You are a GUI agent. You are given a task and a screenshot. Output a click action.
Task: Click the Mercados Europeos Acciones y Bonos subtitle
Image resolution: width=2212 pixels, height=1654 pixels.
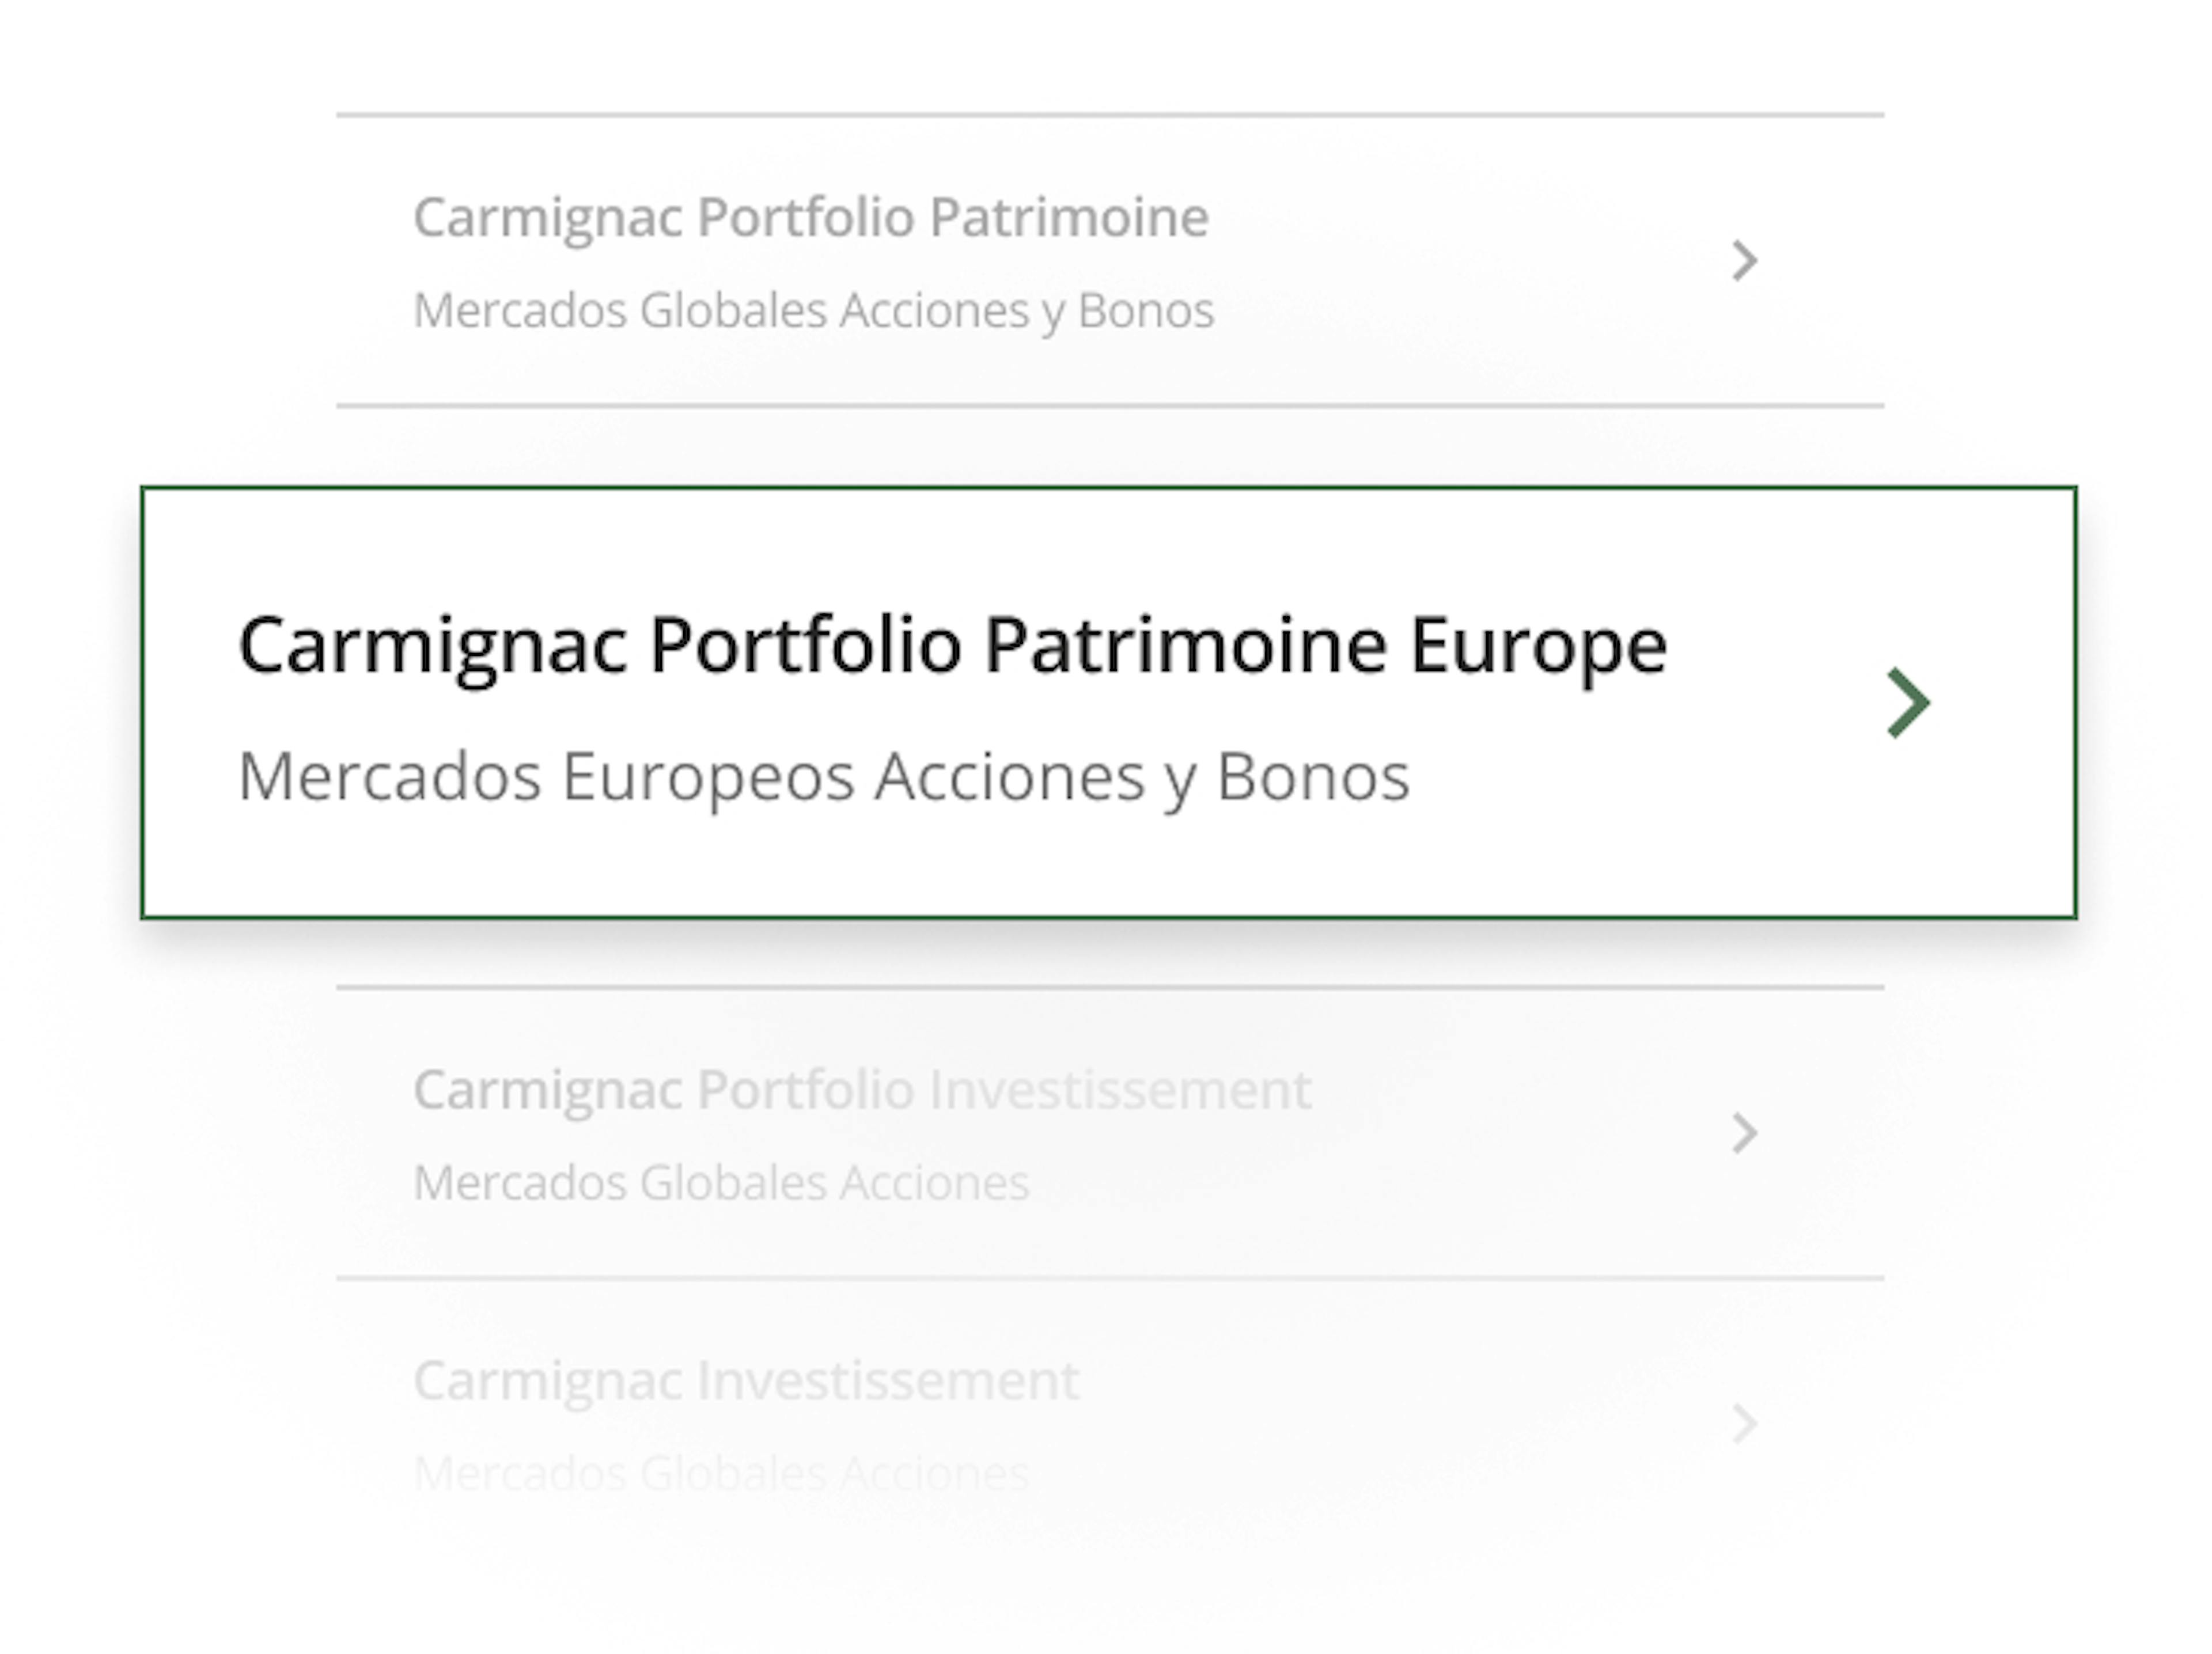[823, 777]
